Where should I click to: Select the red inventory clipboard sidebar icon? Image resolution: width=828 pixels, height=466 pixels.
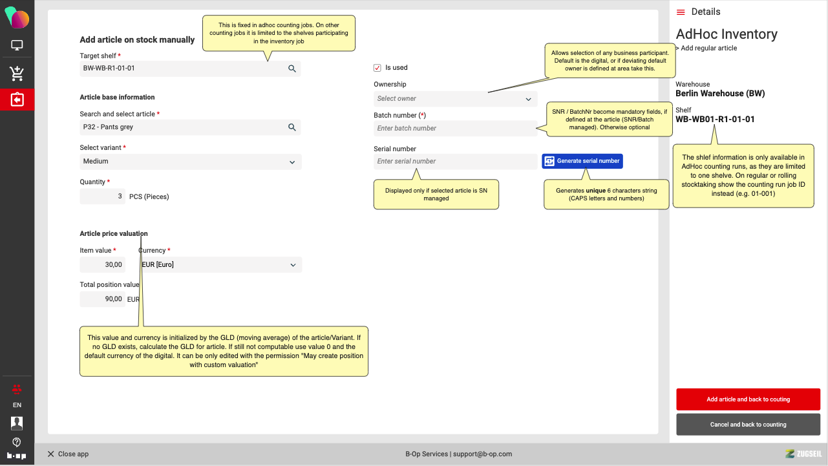coord(17,100)
